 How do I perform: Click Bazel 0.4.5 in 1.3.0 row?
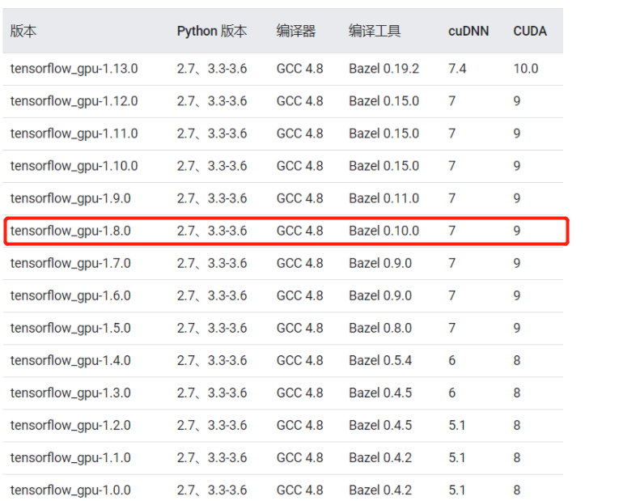coord(380,393)
